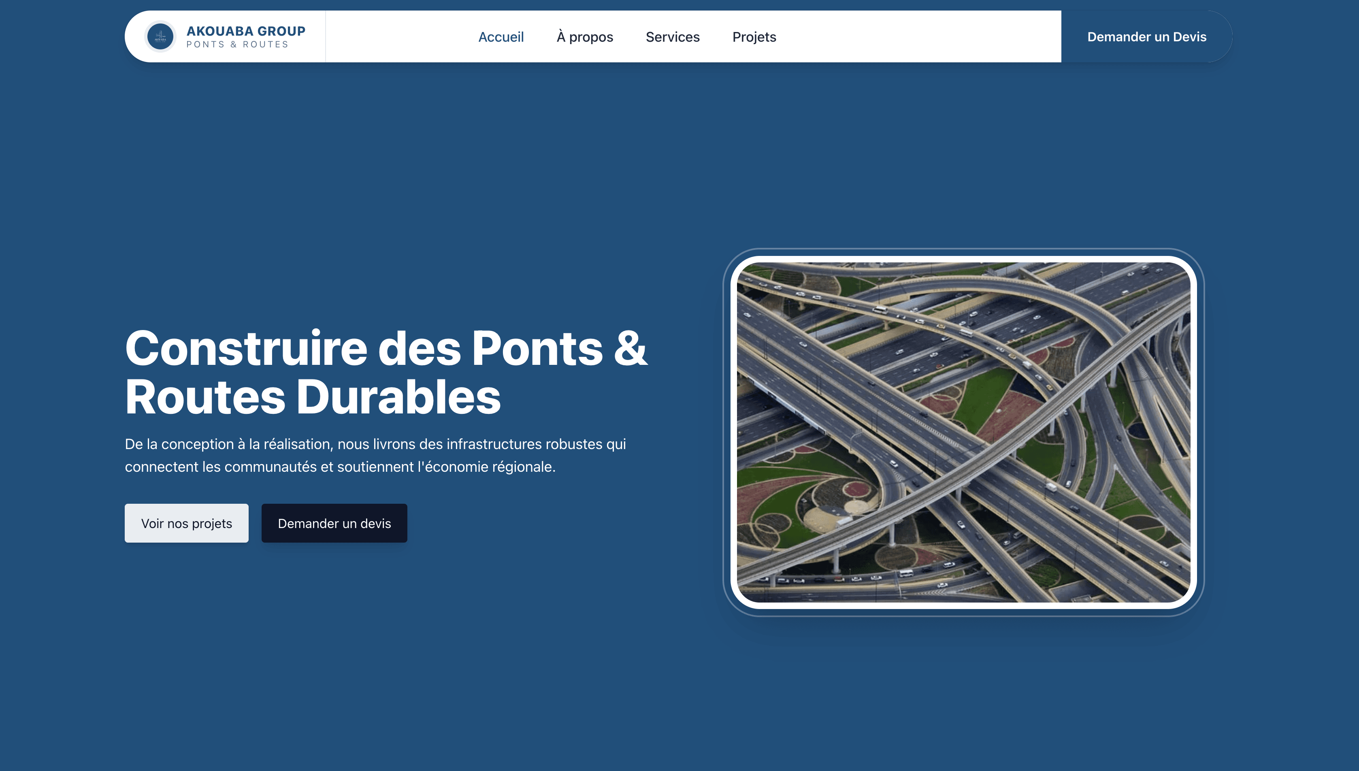Open the À propos menu item
This screenshot has height=771, width=1359.
[584, 37]
